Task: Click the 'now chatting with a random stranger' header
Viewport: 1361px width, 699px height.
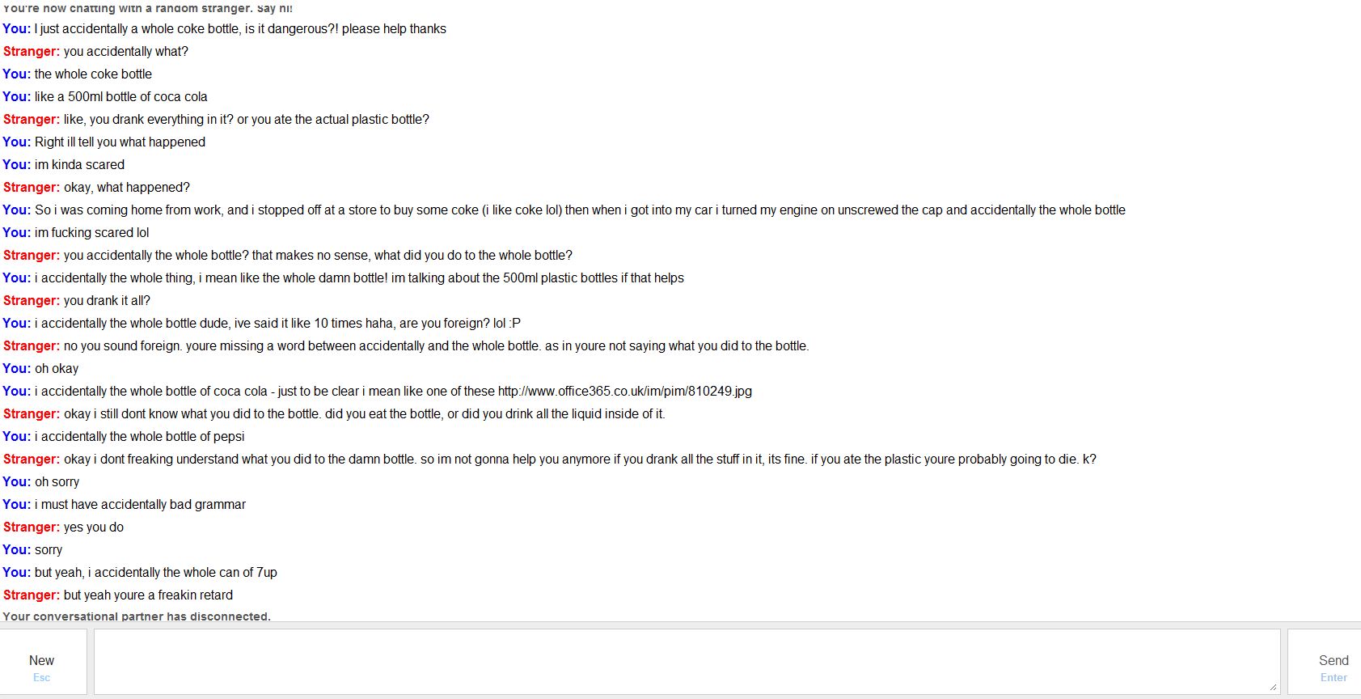Action: pos(148,8)
